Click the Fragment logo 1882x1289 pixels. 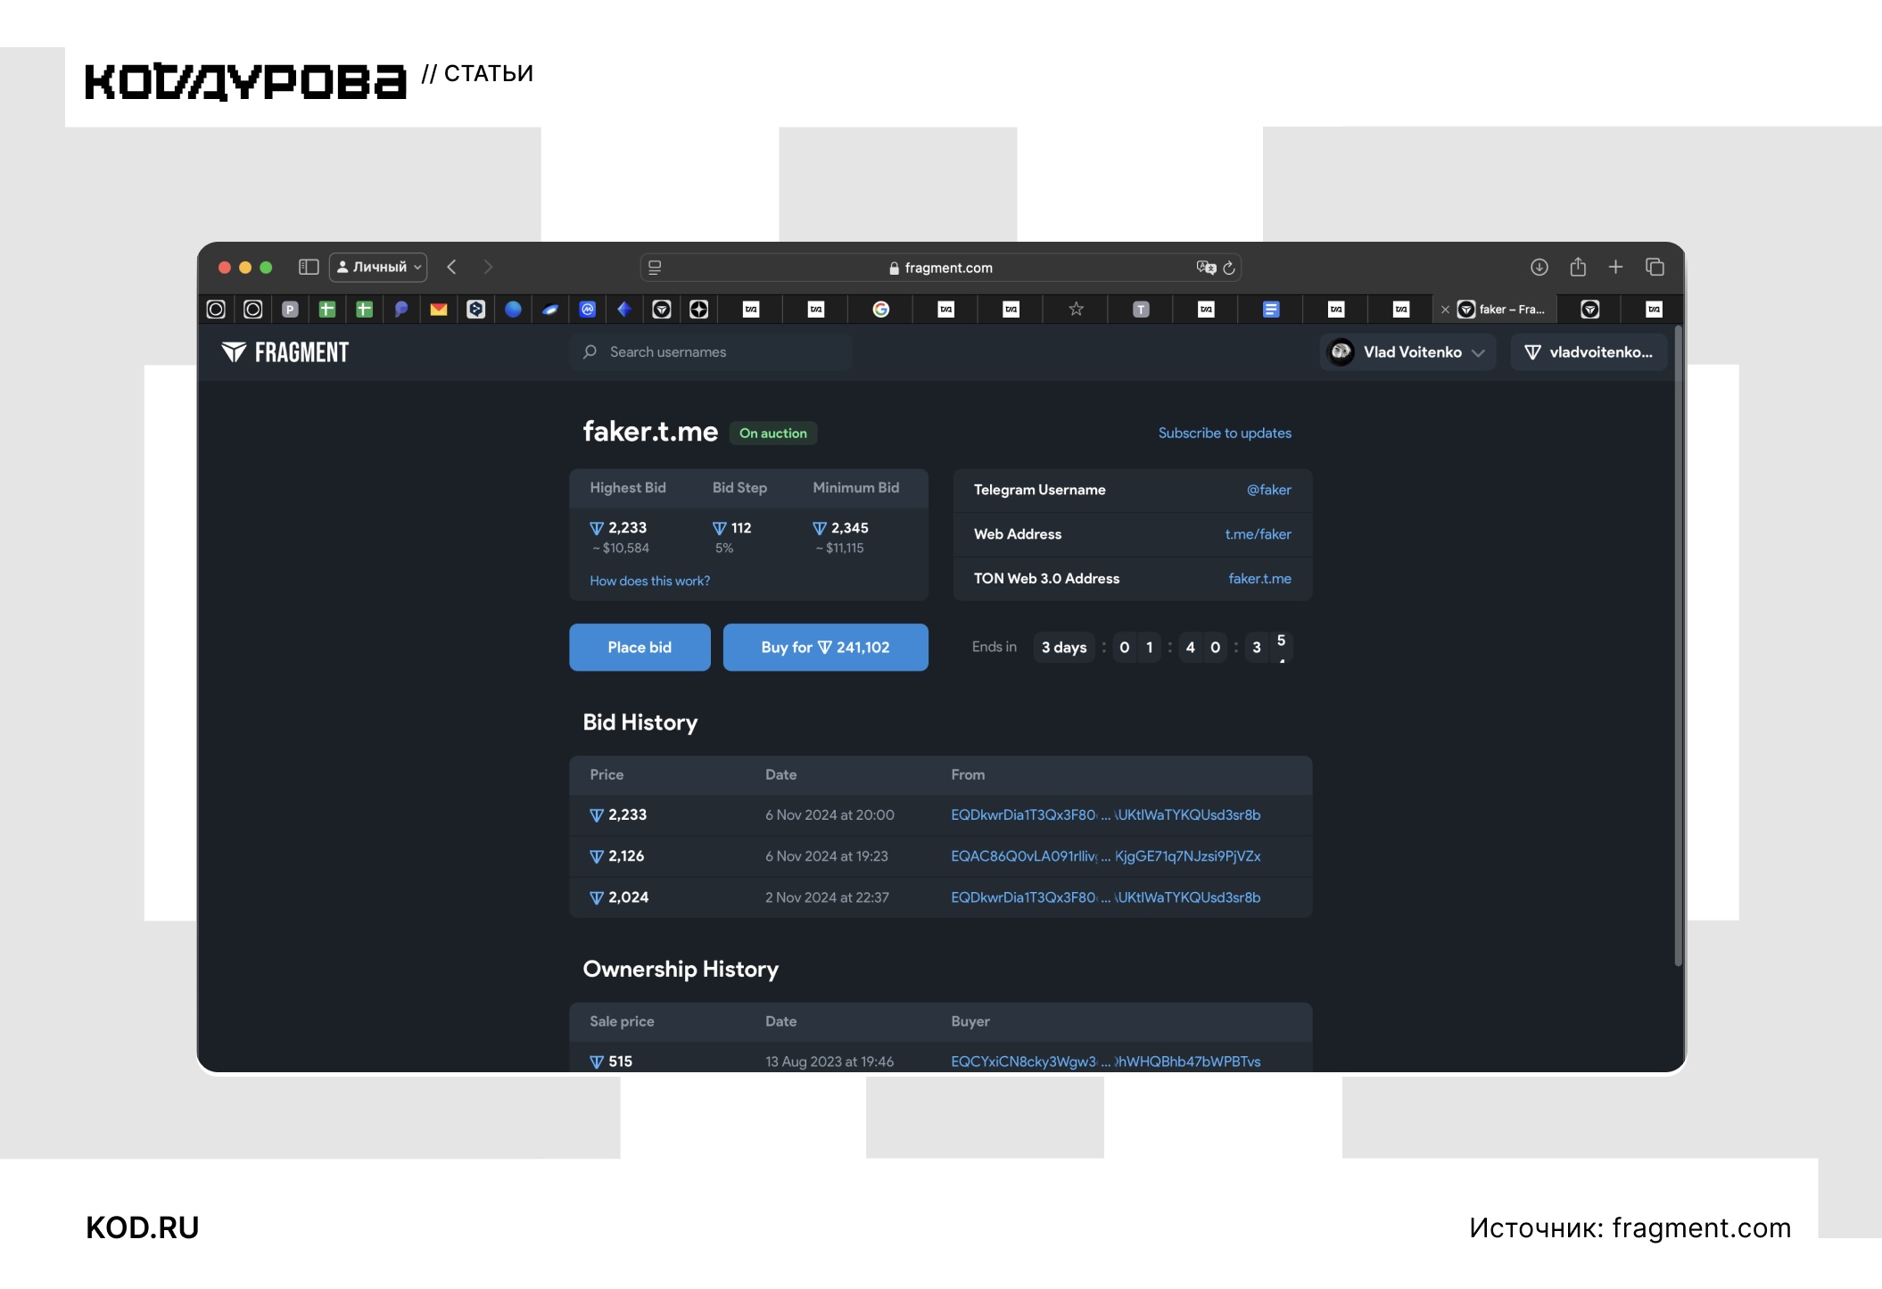[285, 352]
